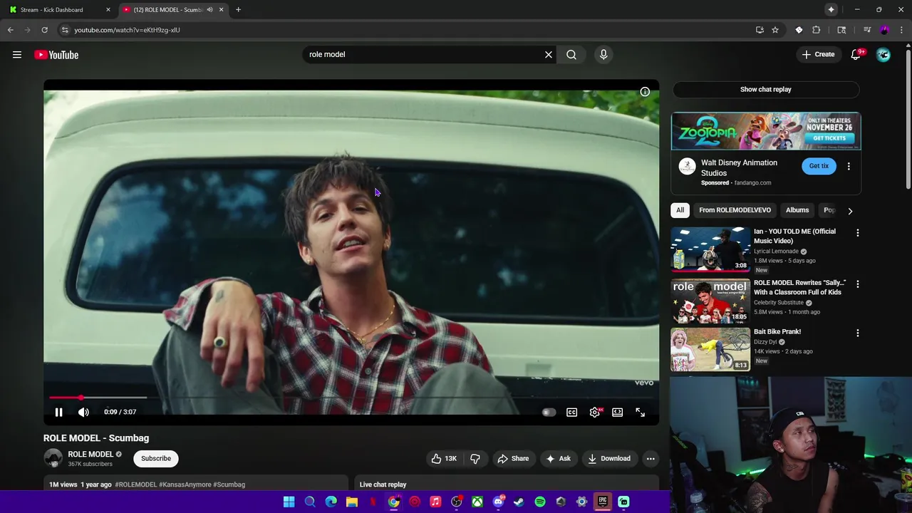Open the Windows Start menu

(289, 502)
